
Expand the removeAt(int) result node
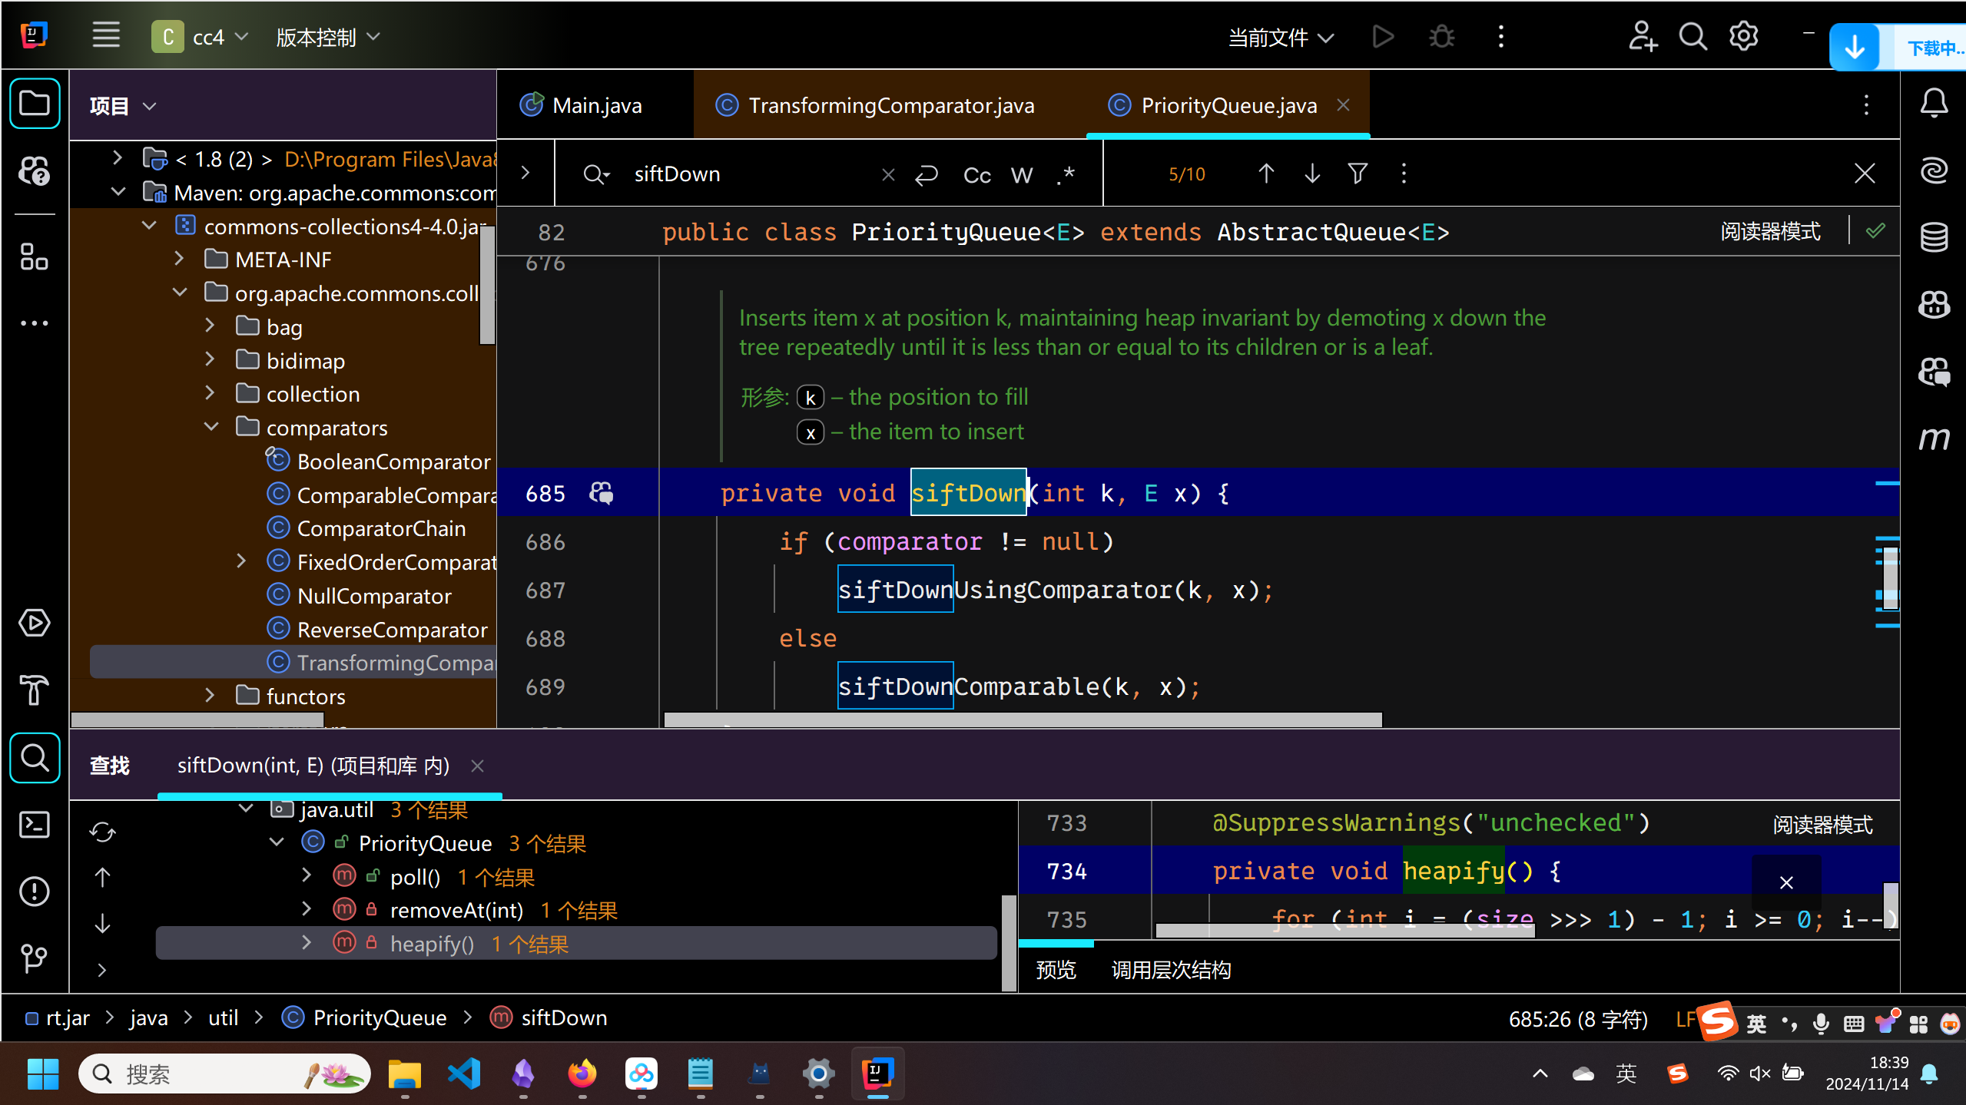pos(307,909)
